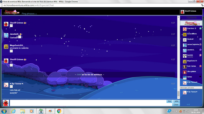
Task: Click Kashirib's avatar icon
Action: 185,56
